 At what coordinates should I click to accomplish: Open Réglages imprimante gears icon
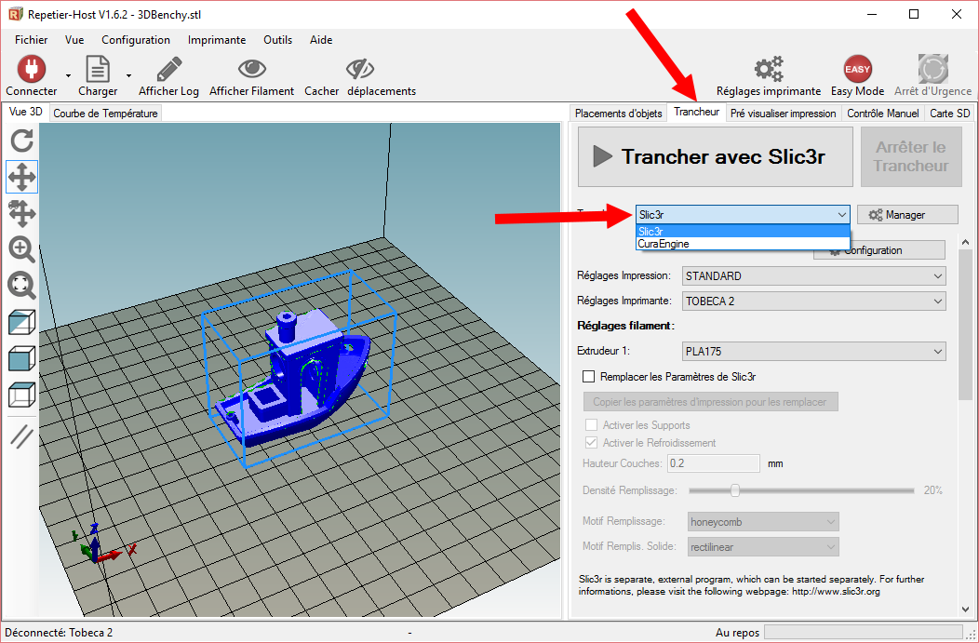point(768,69)
